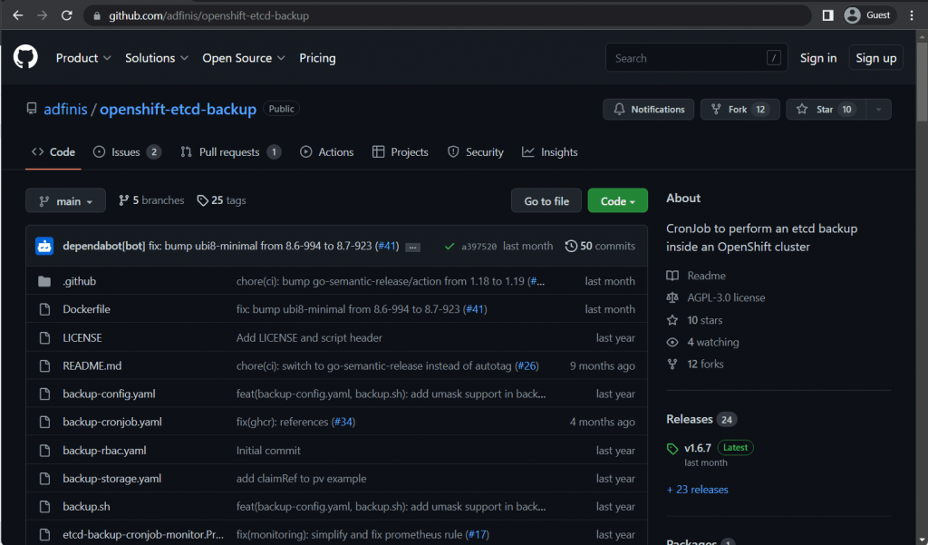Click the star icon beside 10 stars
The height and width of the screenshot is (545, 928).
672,320
